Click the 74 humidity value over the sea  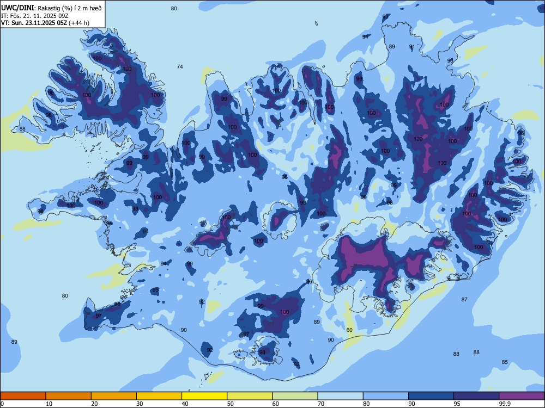tap(180, 66)
